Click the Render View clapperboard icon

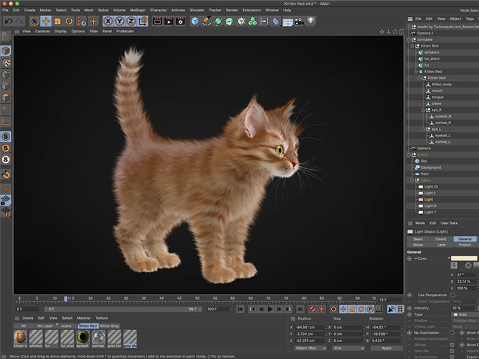[157, 21]
